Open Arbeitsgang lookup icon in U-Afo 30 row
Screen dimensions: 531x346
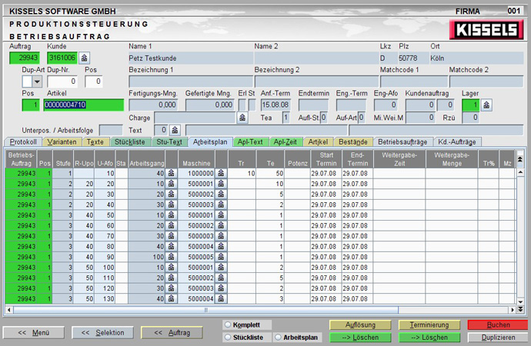pos(172,195)
